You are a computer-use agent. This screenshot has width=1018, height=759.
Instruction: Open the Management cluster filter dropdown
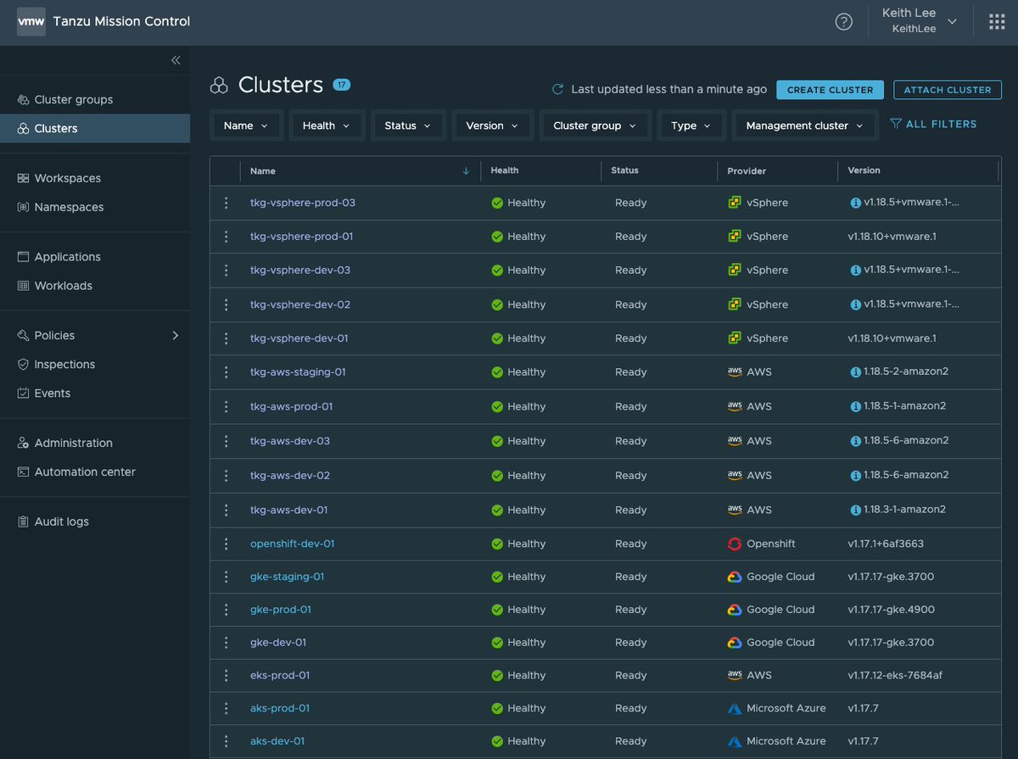point(805,126)
